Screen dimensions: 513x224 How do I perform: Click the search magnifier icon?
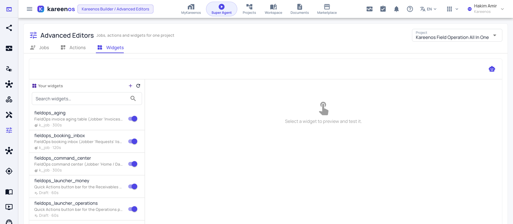133,98
